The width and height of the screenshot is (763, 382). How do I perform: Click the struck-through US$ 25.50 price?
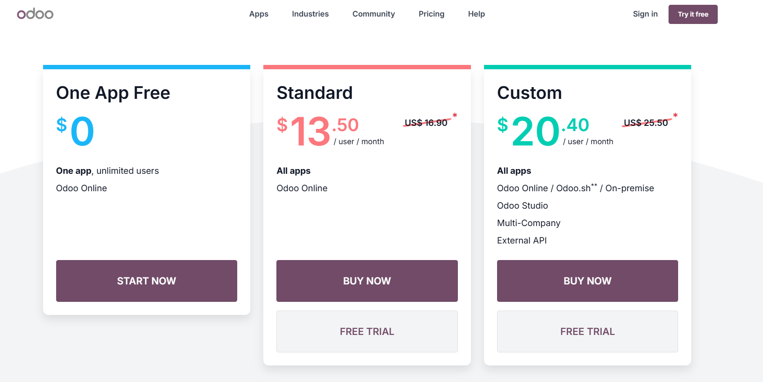[x=646, y=123]
